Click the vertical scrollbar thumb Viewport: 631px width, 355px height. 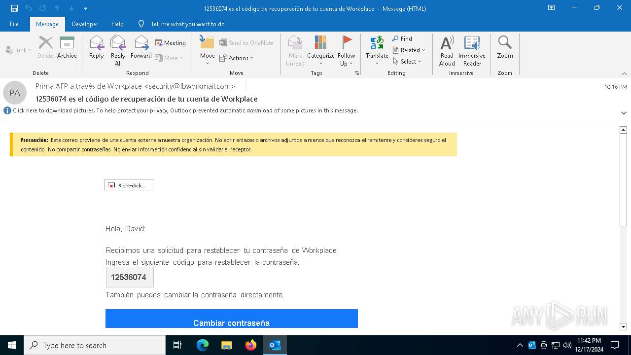tap(623, 180)
